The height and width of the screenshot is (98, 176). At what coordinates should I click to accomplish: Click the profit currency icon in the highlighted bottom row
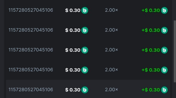click(x=164, y=90)
